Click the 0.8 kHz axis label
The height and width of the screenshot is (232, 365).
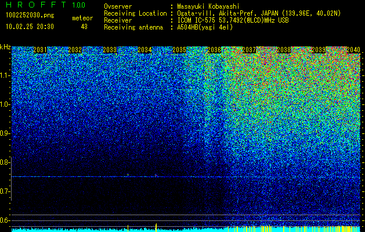pyautogui.click(x=4, y=162)
